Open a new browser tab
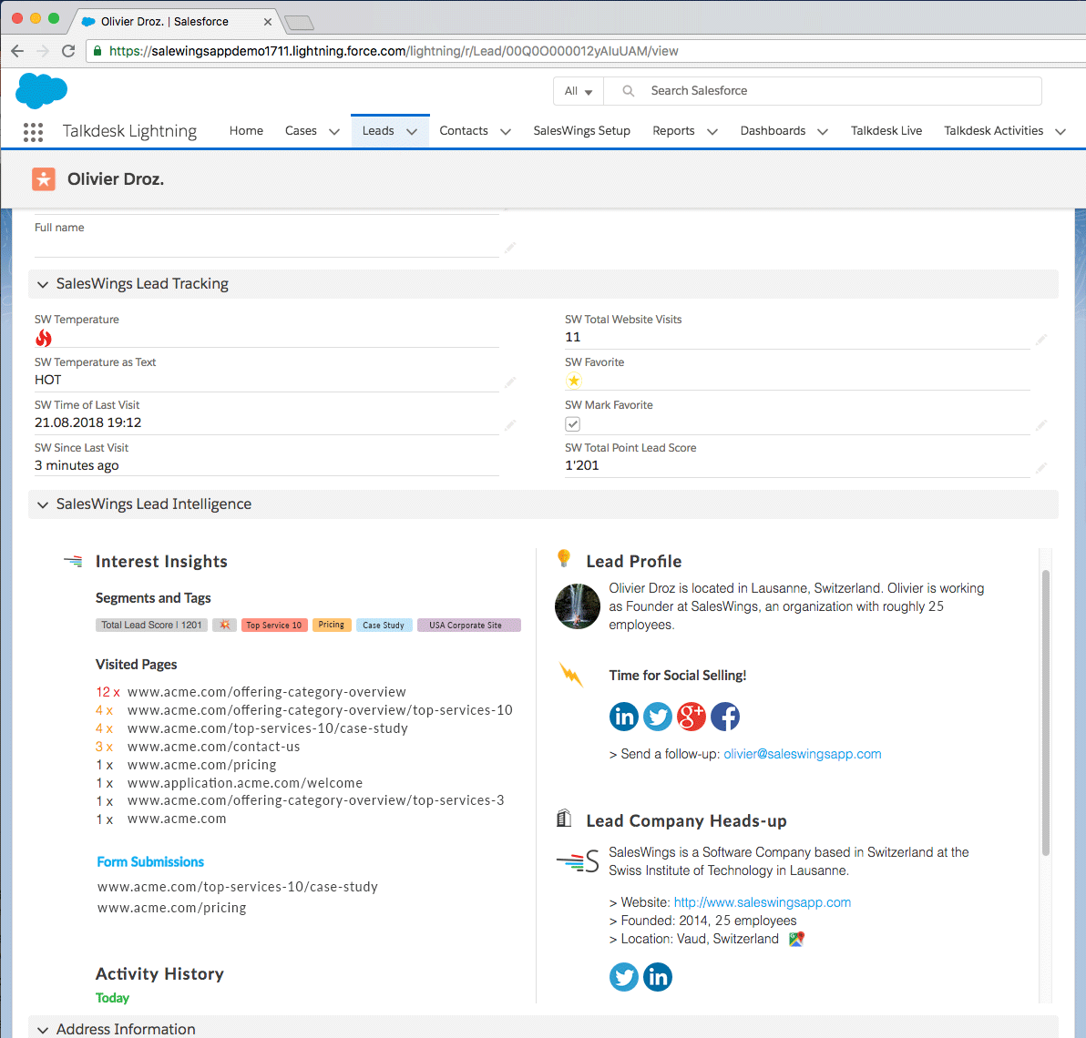 [299, 23]
